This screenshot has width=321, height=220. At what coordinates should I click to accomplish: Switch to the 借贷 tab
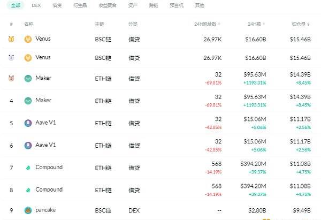(x=57, y=5)
